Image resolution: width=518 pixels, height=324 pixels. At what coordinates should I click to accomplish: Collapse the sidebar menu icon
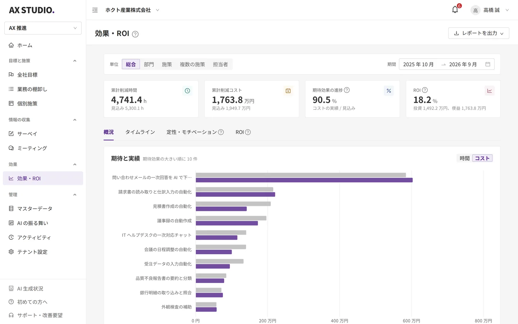[95, 10]
